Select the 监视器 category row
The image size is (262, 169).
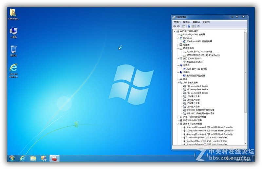[186, 72]
